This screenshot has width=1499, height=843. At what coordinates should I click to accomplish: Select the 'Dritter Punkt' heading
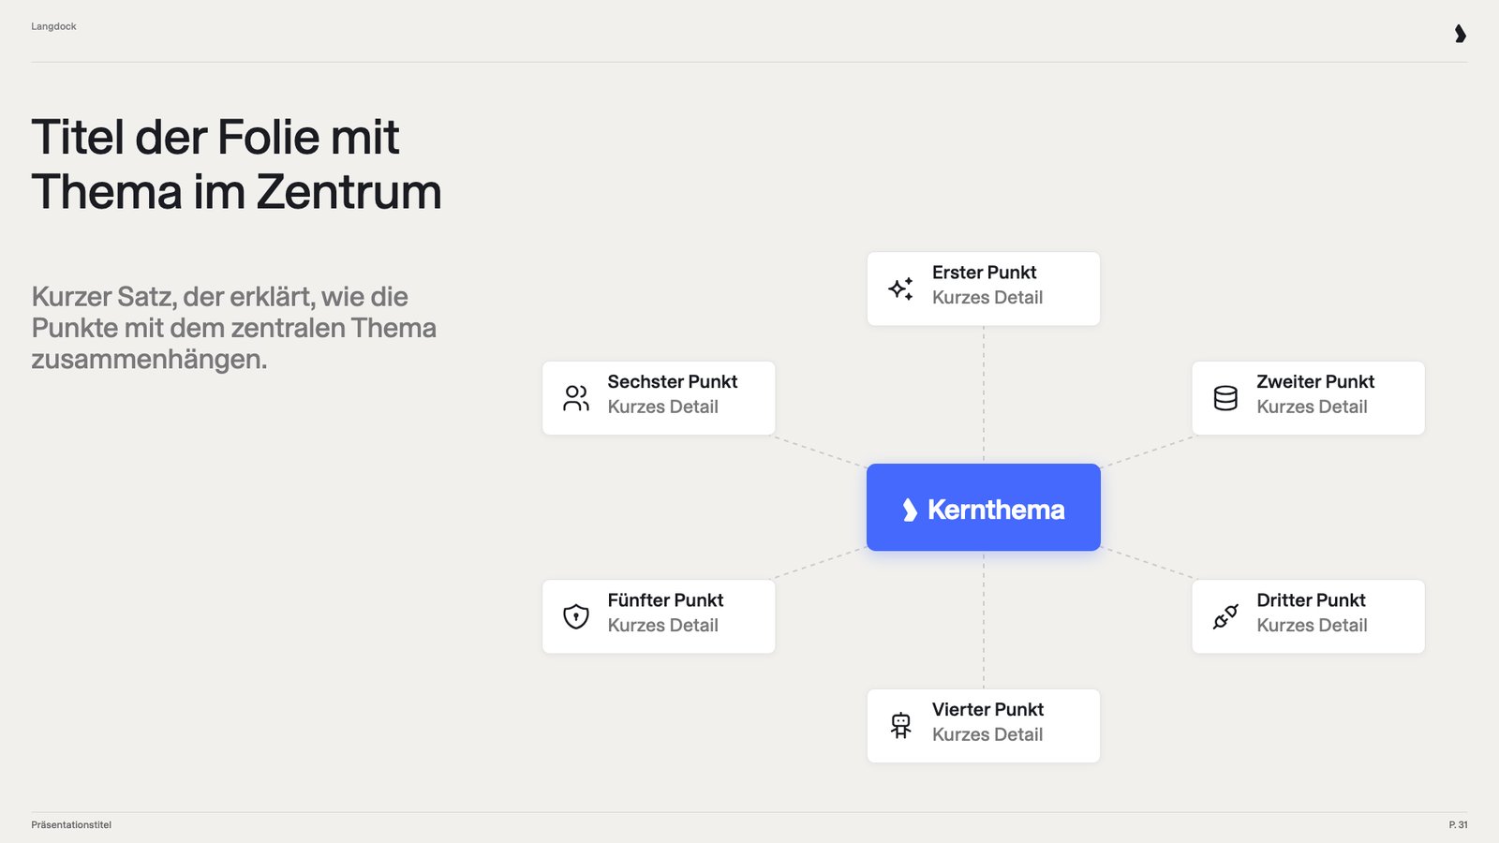[1311, 600]
